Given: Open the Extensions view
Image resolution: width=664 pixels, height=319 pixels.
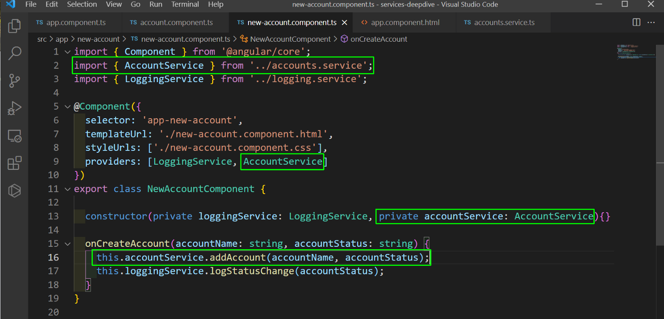Looking at the screenshot, I should click(15, 163).
